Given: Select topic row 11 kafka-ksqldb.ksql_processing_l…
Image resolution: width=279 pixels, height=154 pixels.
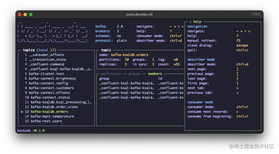Looking at the screenshot, I should coord(57,102).
